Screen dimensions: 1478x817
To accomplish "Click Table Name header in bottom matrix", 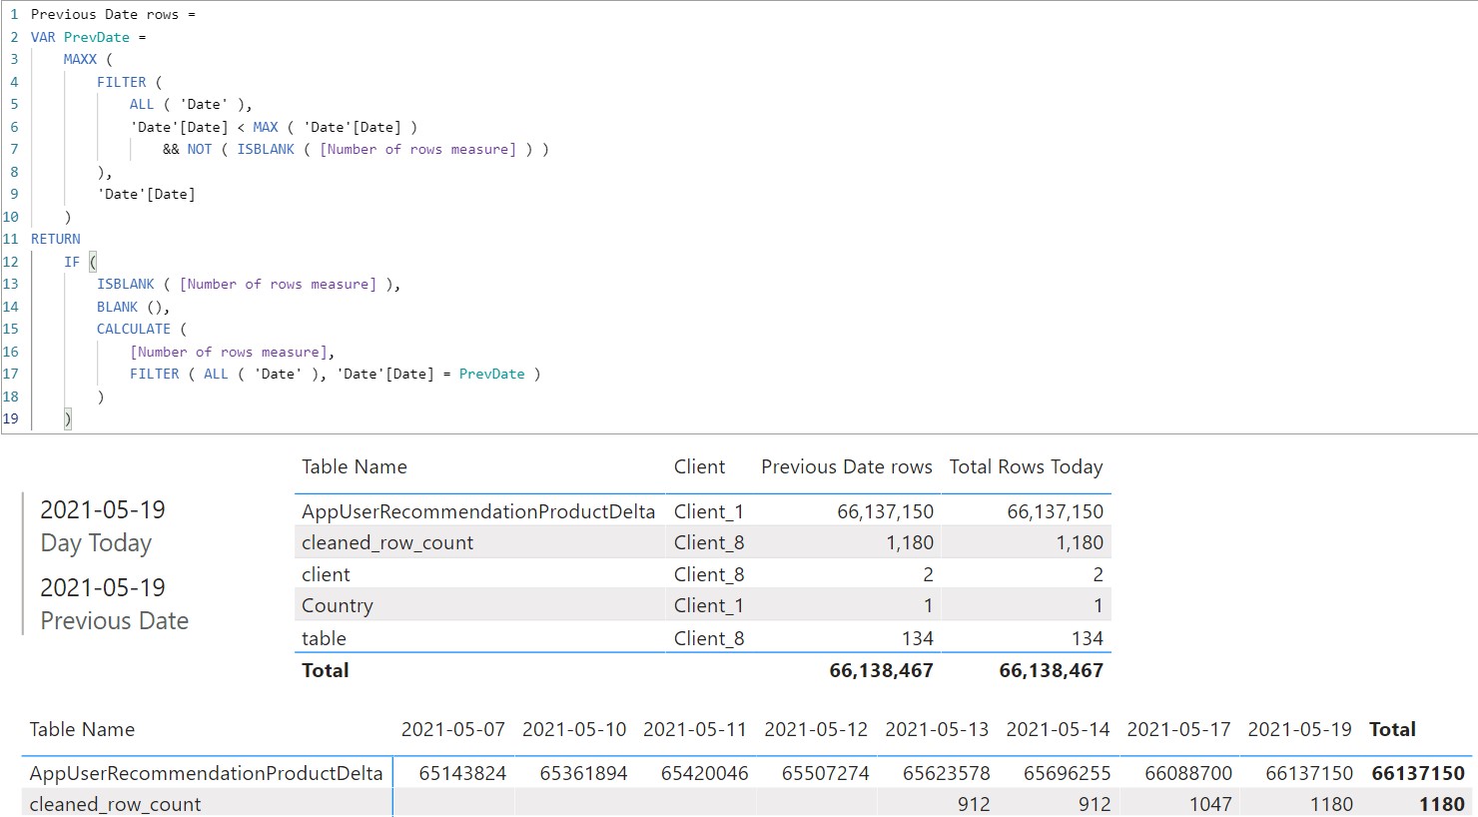I will 82,729.
